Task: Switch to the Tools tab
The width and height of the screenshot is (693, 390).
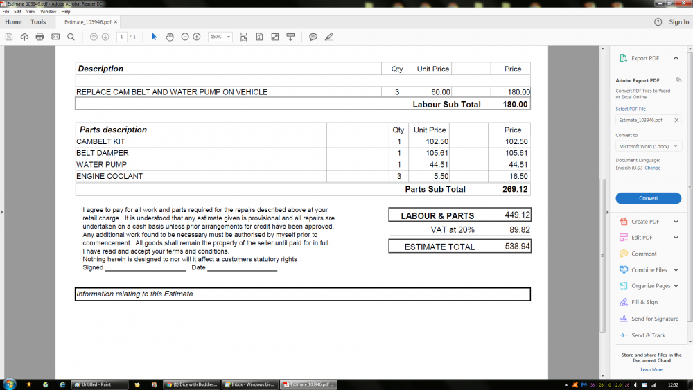Action: (x=38, y=22)
